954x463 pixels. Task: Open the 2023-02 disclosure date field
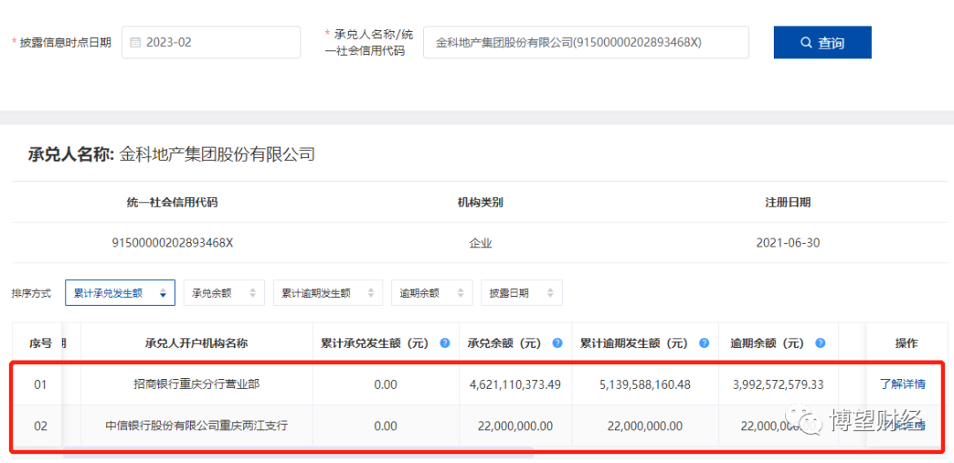click(x=211, y=42)
